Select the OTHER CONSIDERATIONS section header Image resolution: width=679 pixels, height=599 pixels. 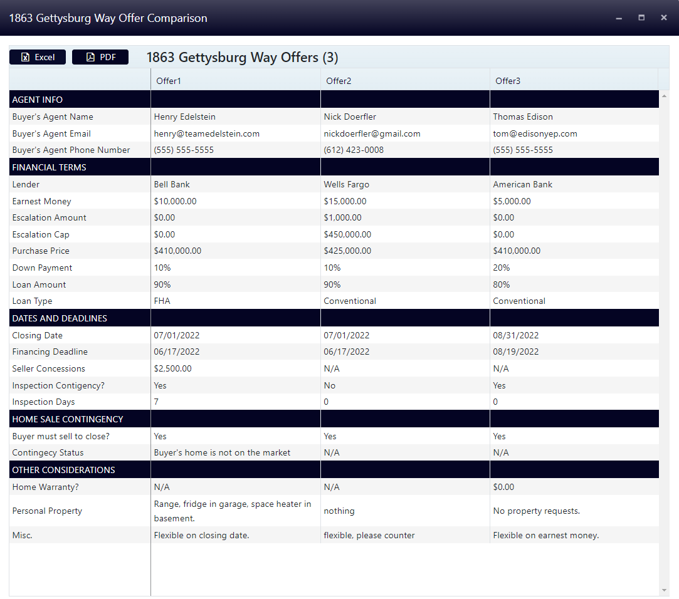click(x=64, y=470)
